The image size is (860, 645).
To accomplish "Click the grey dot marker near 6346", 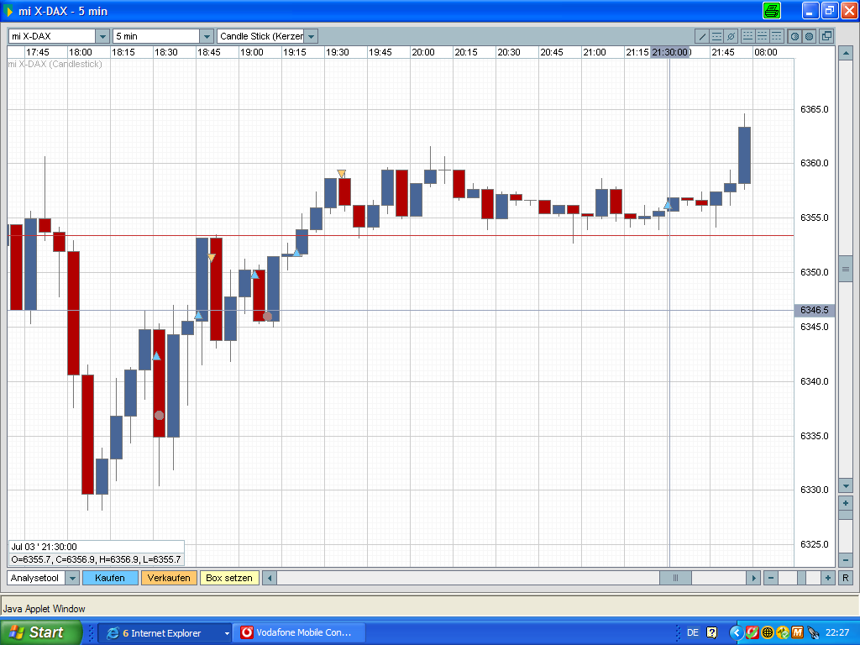I will [x=268, y=316].
